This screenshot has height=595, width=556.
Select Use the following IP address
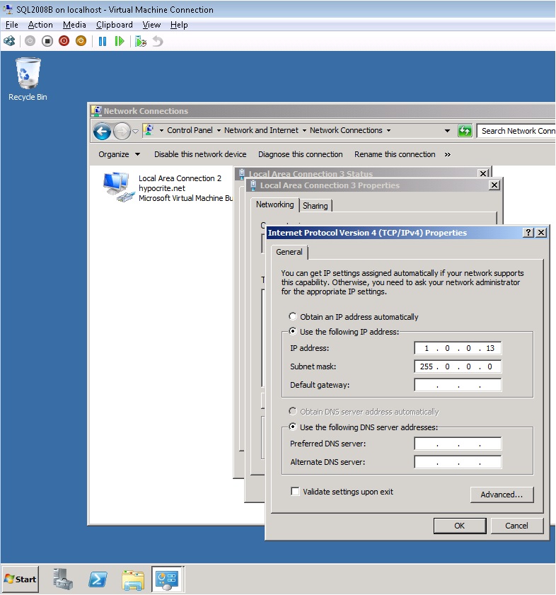click(x=293, y=331)
